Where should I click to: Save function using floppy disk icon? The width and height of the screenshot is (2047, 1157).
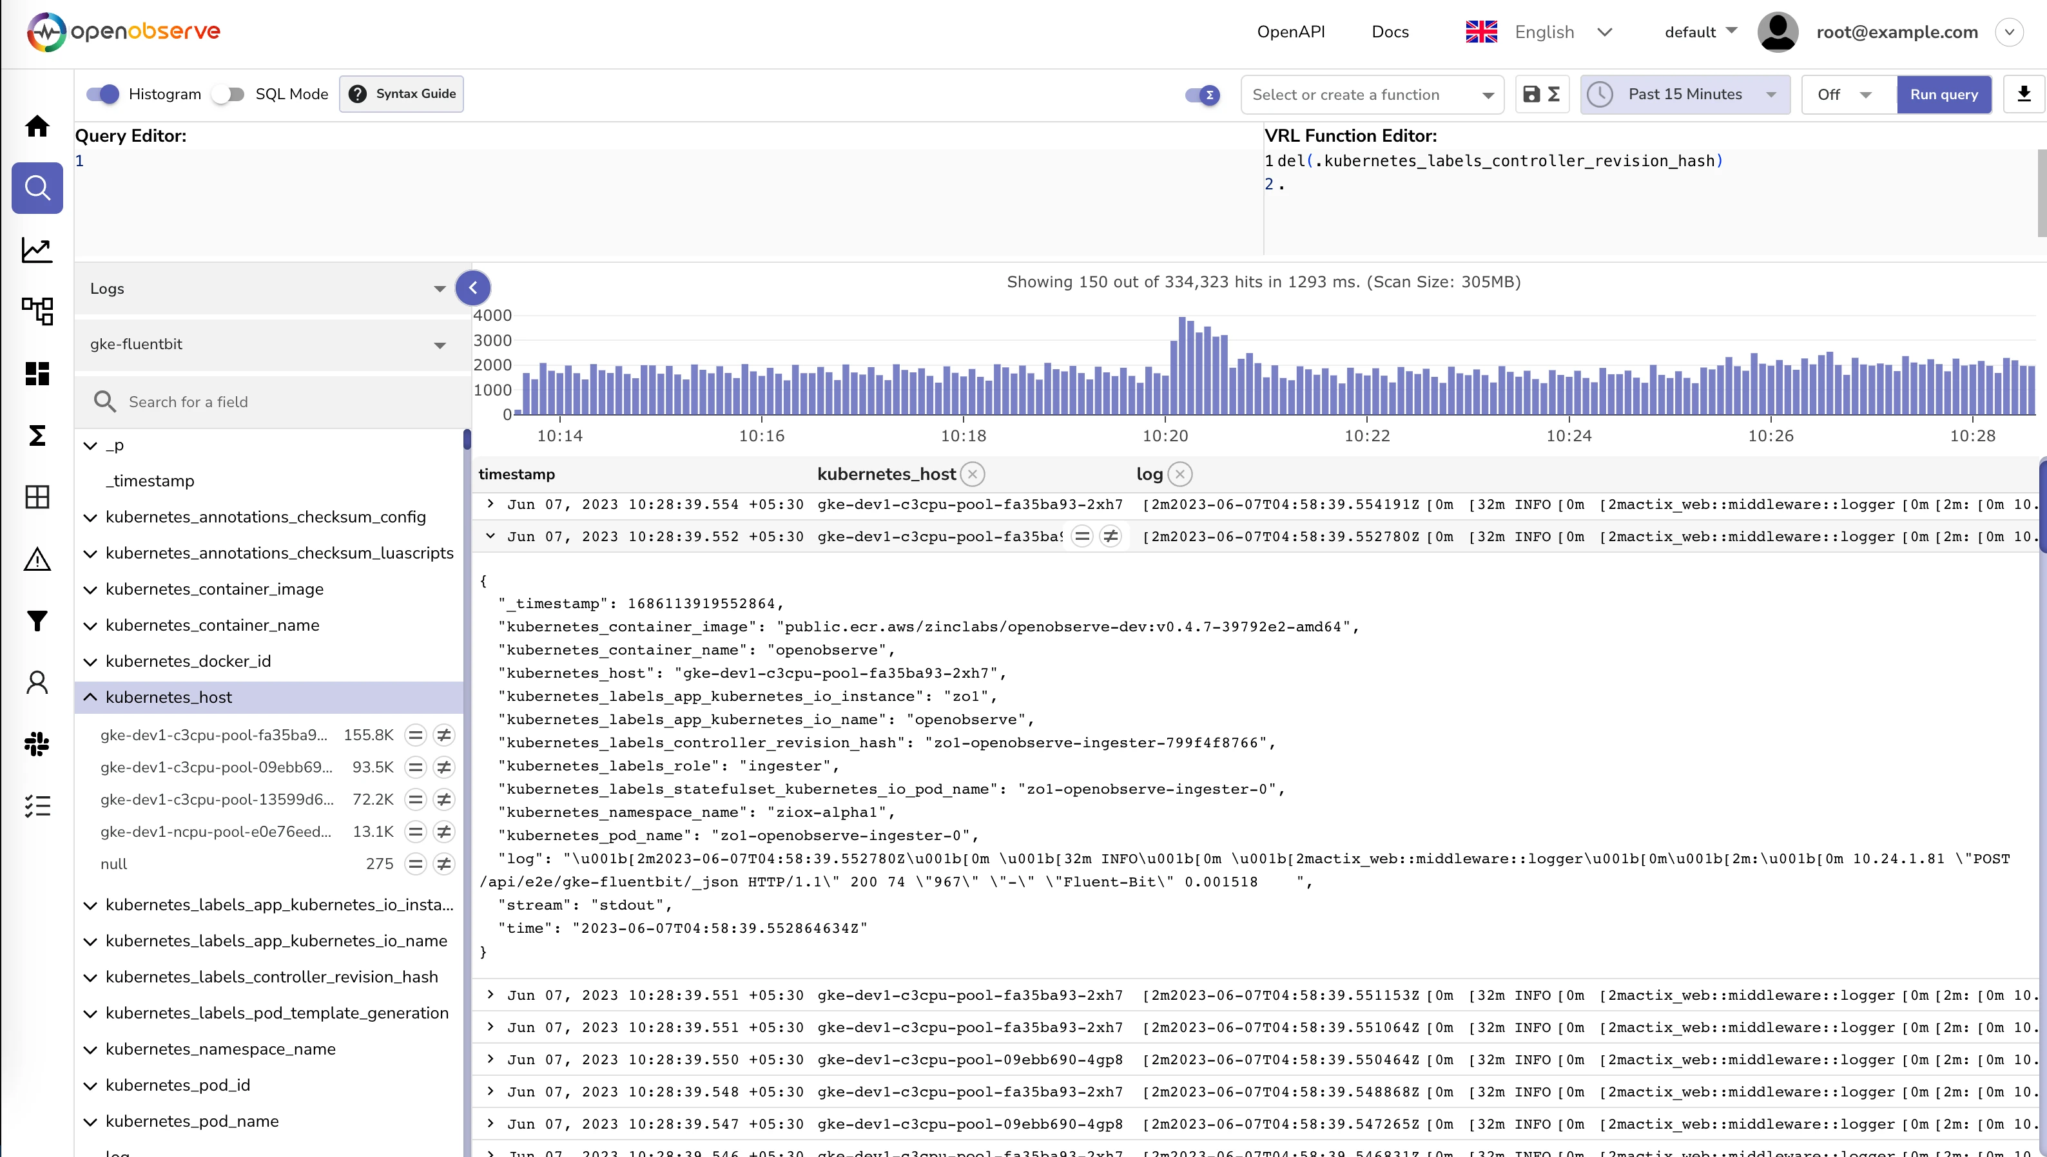point(1530,95)
